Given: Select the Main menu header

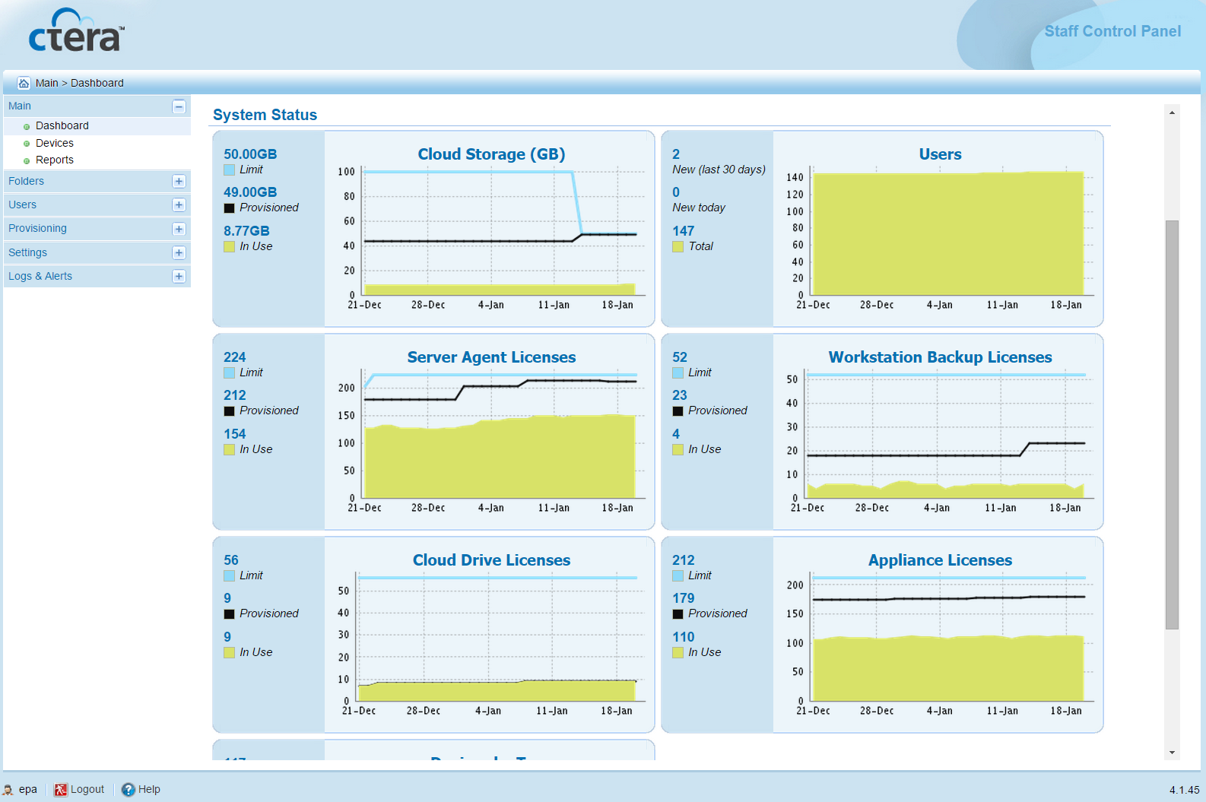Looking at the screenshot, I should click(97, 106).
